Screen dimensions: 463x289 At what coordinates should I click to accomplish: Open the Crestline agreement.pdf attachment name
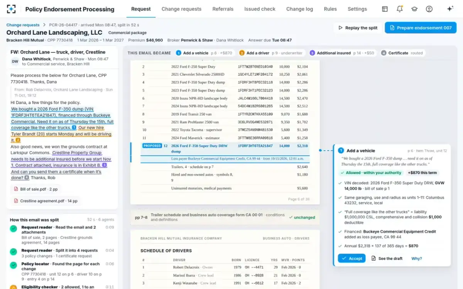49,201
